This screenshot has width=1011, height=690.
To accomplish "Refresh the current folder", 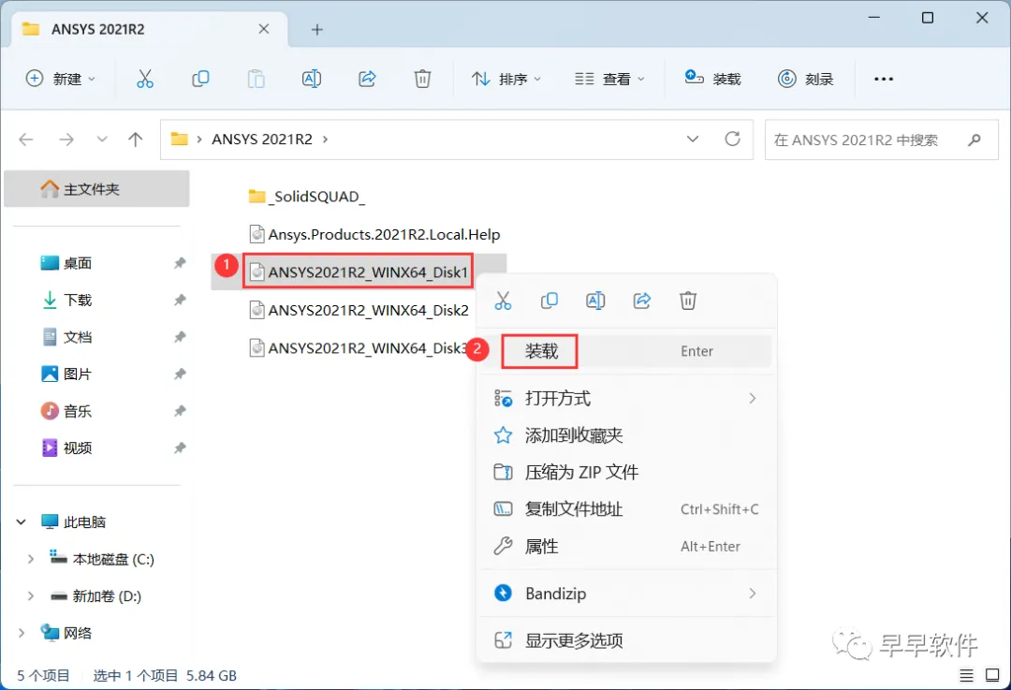I will (732, 139).
